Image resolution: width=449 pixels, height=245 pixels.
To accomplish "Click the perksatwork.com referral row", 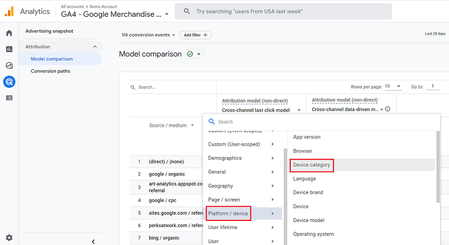I will tap(166, 225).
